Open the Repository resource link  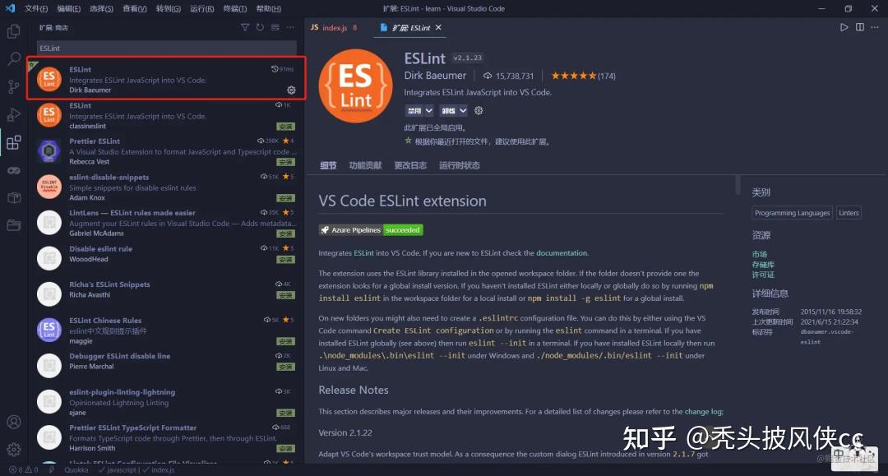click(763, 265)
